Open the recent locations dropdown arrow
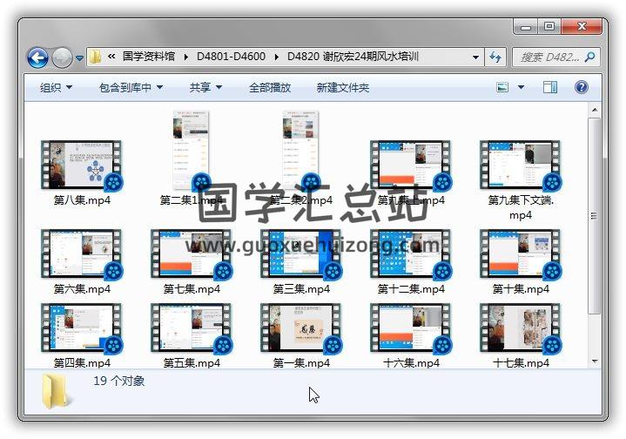This screenshot has width=626, height=439. (79, 57)
